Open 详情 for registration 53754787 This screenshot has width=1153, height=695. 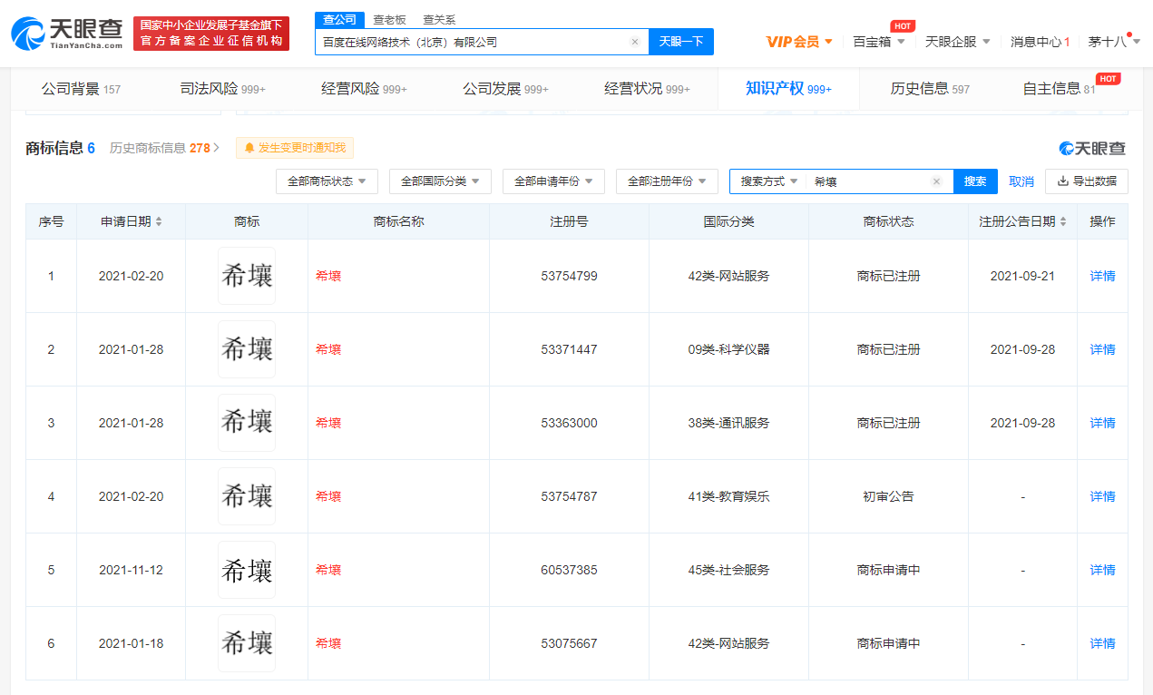pyautogui.click(x=1102, y=496)
